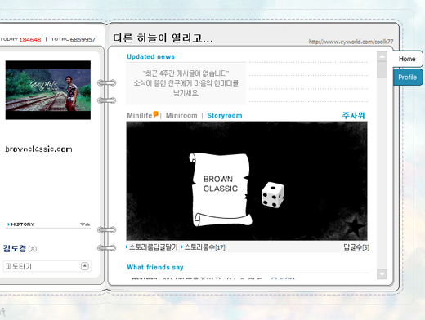425x320 pixels.
Task: Open the Profile tab
Action: click(x=408, y=78)
